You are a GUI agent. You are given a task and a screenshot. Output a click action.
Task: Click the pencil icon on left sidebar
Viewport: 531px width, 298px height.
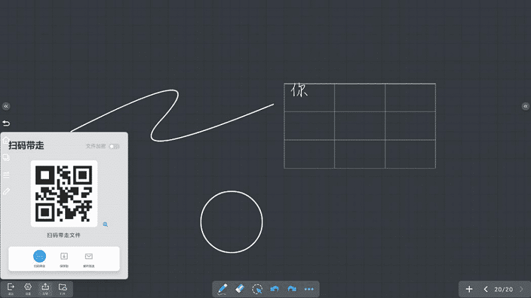coord(6,191)
